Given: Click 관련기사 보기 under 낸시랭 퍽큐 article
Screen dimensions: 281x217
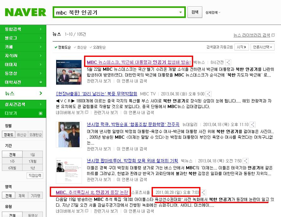Looking at the screenshot, I should (x=99, y=149).
